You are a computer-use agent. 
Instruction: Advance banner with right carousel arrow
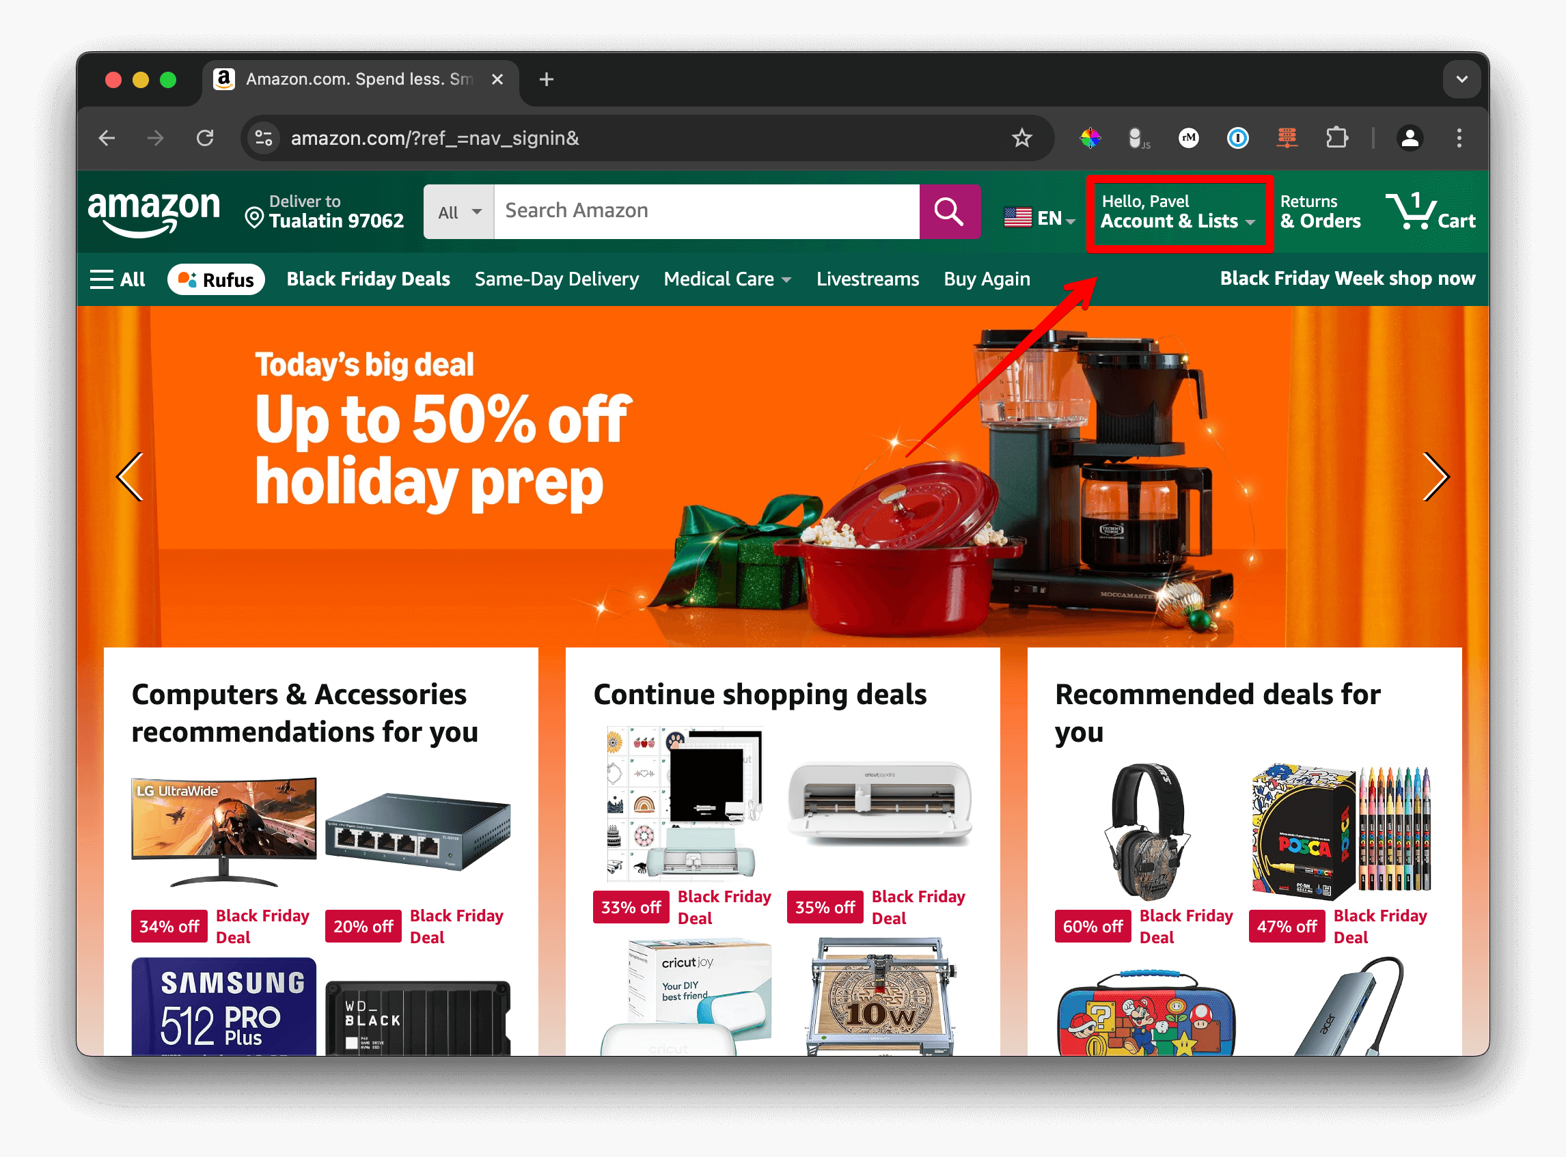pyautogui.click(x=1435, y=477)
